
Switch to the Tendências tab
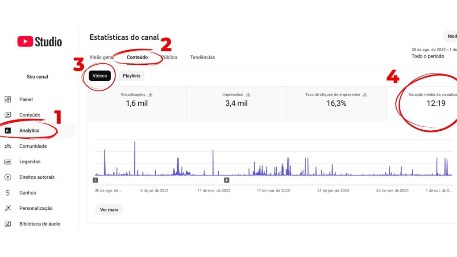click(x=202, y=57)
